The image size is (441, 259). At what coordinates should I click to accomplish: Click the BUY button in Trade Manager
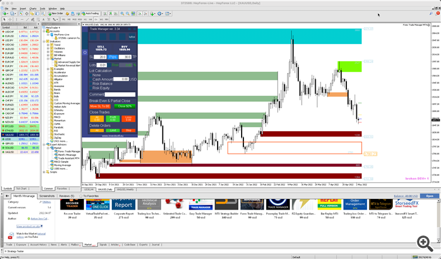click(x=124, y=48)
